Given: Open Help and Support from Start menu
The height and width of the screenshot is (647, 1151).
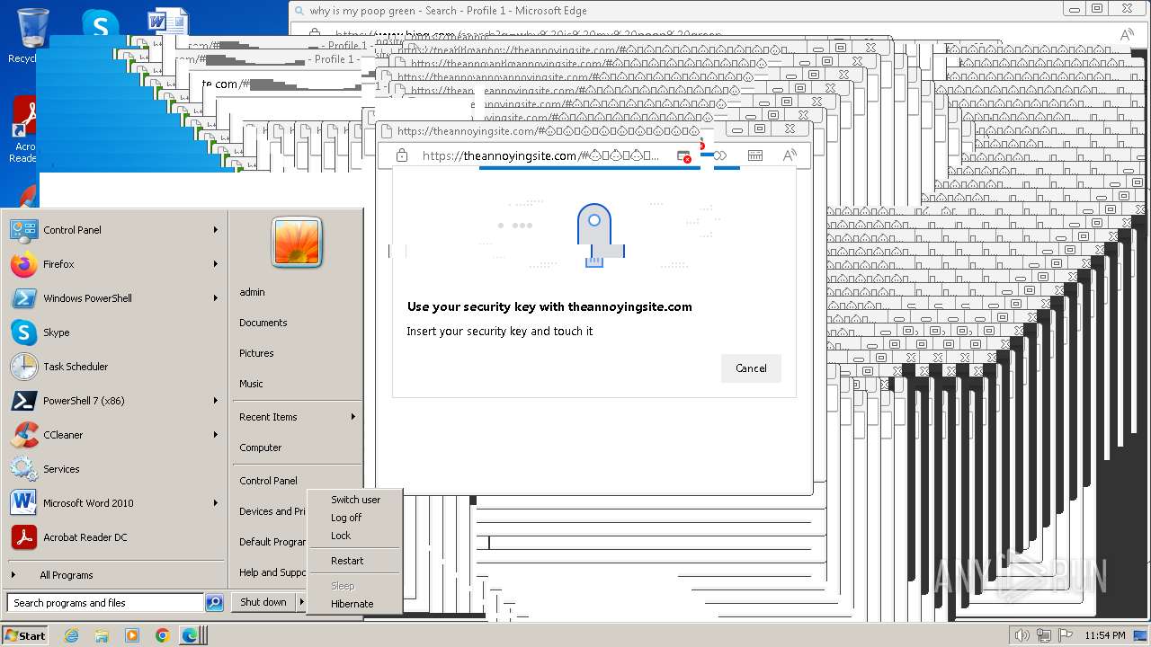Looking at the screenshot, I should click(272, 572).
